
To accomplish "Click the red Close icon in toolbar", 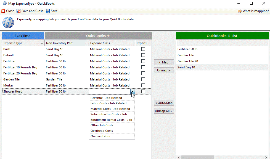I will tap(3, 11).
